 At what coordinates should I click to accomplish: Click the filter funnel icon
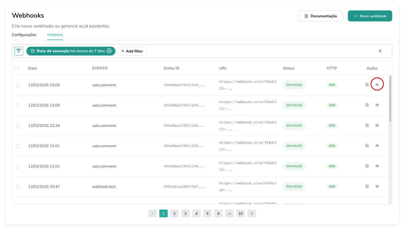pyautogui.click(x=18, y=51)
